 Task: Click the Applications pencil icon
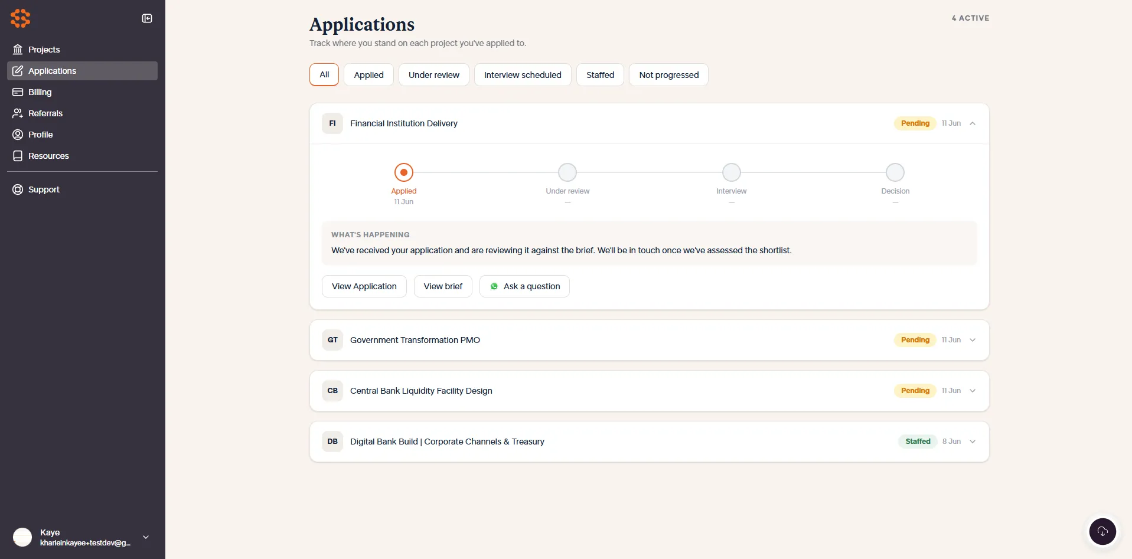coord(18,71)
